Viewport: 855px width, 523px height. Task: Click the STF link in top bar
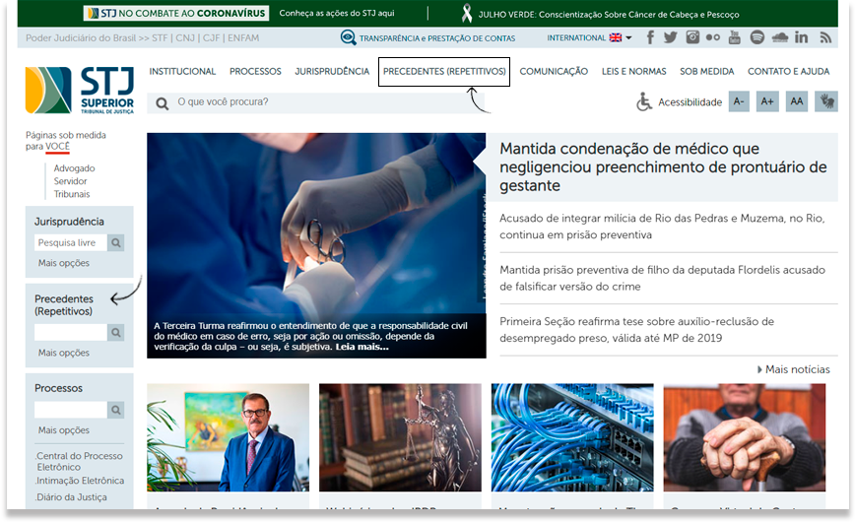[x=160, y=38]
